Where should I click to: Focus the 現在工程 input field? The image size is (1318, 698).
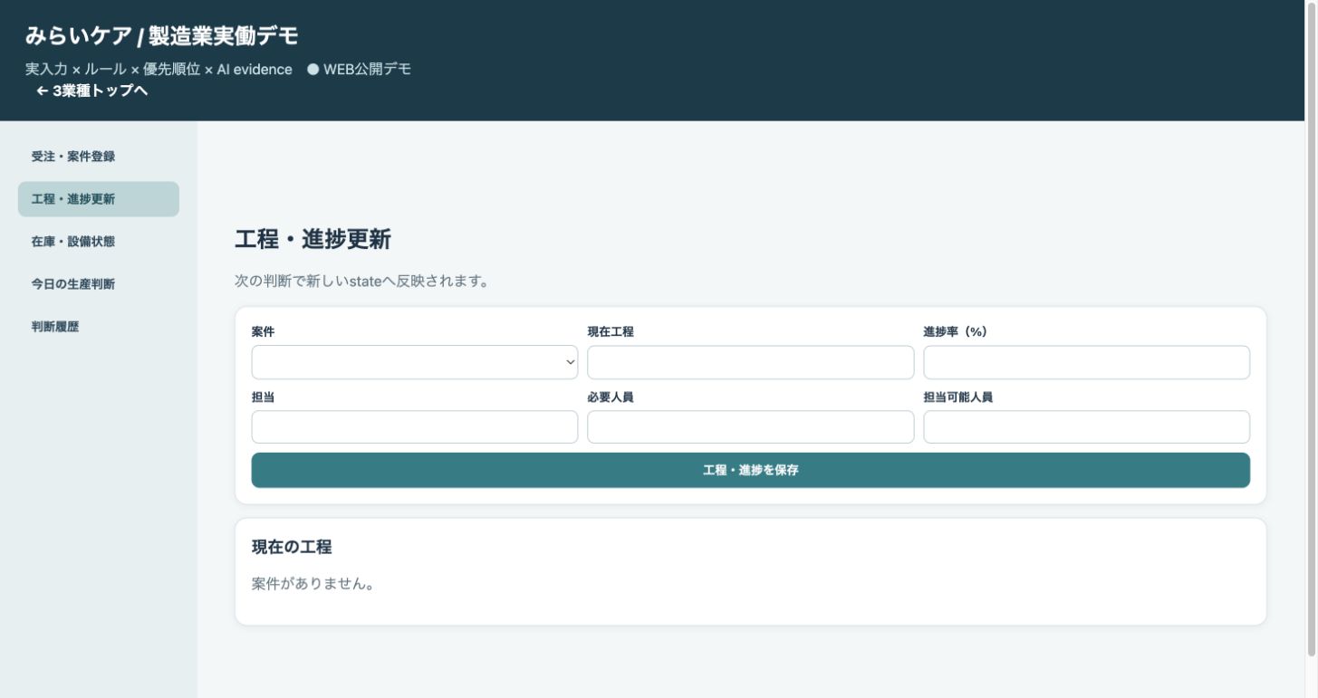pyautogui.click(x=750, y=362)
